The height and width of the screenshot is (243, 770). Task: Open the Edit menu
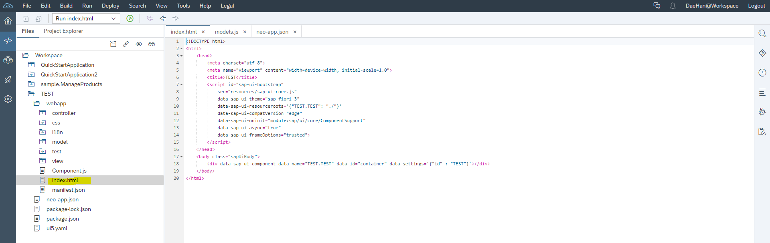click(46, 6)
